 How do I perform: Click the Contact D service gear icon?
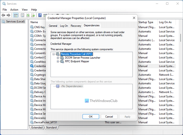(x=32, y=57)
